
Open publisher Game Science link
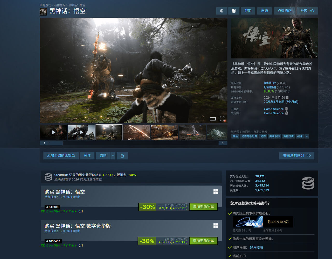click(x=274, y=113)
